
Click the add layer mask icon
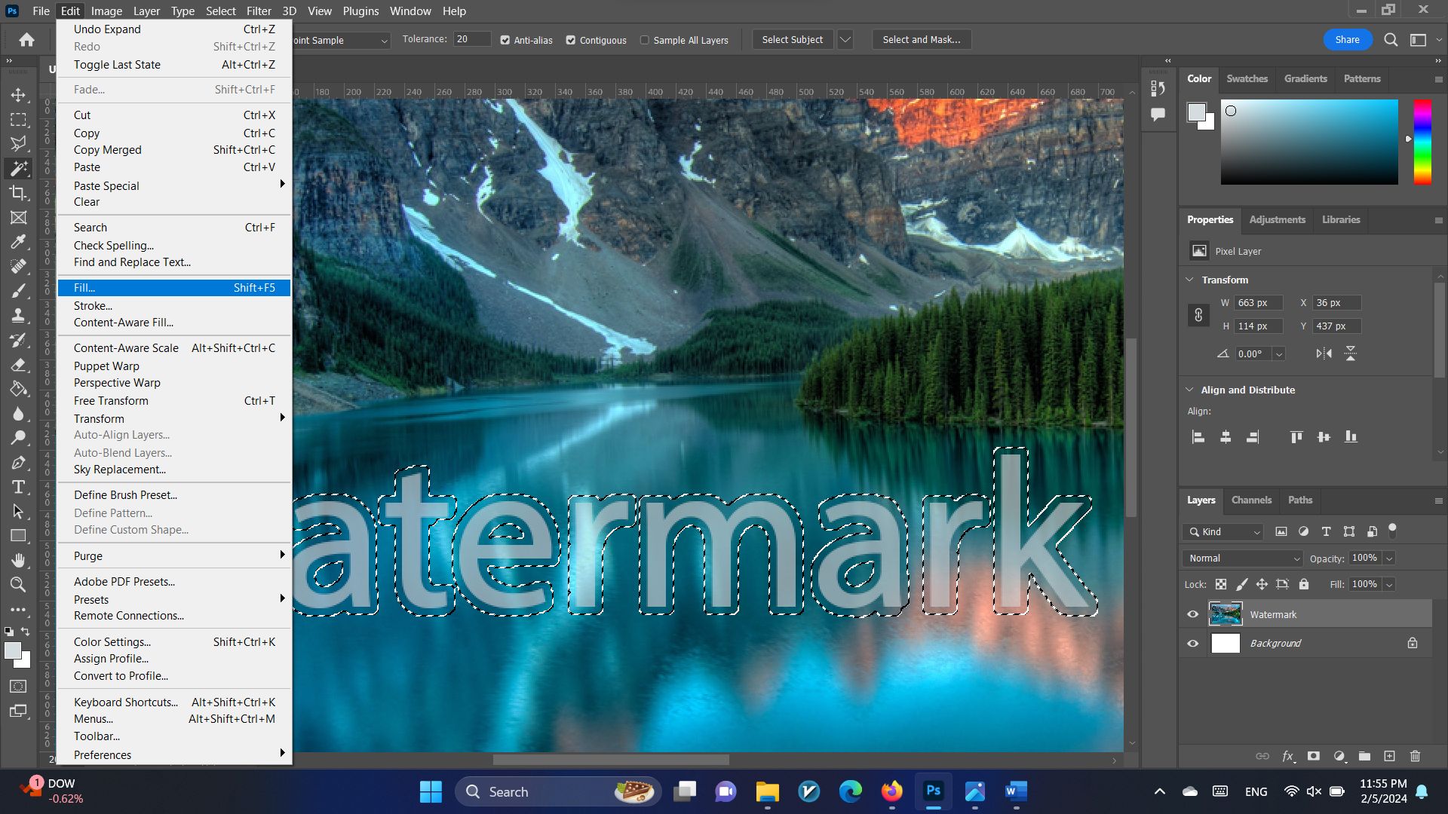pyautogui.click(x=1314, y=756)
